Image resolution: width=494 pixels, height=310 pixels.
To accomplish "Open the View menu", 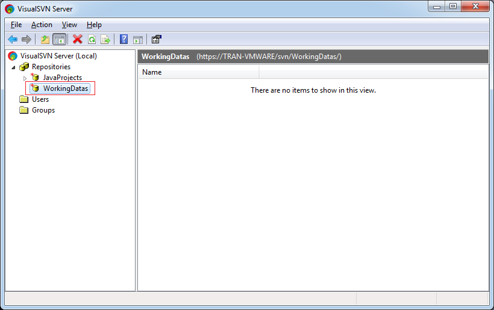I will (x=69, y=25).
